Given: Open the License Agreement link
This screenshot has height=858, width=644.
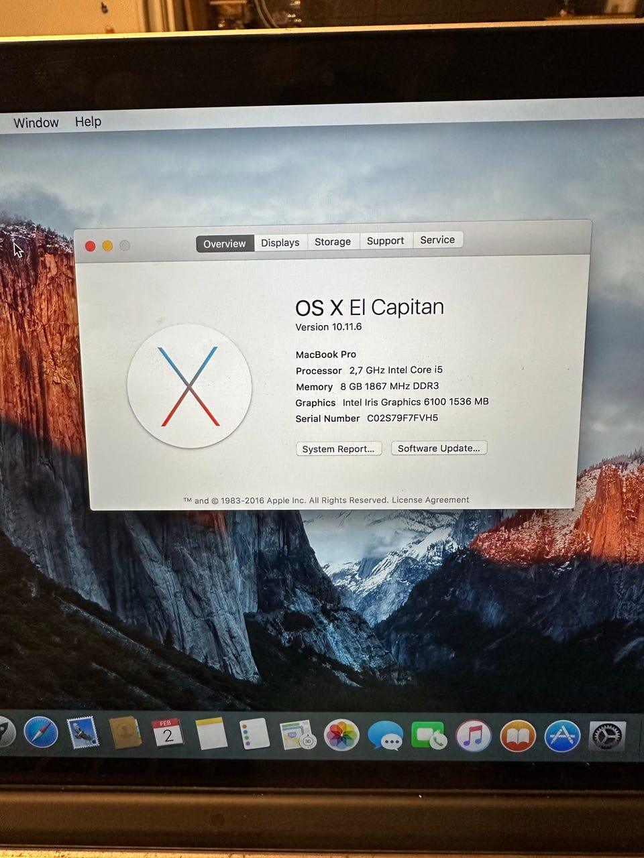Looking at the screenshot, I should 430,499.
